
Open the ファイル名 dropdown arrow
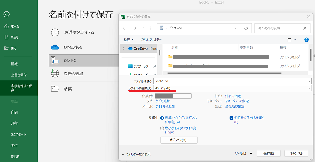[x=309, y=81]
